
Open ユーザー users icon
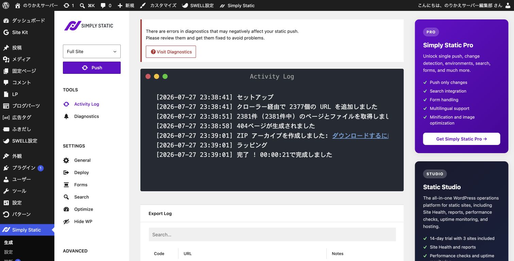click(x=6, y=179)
